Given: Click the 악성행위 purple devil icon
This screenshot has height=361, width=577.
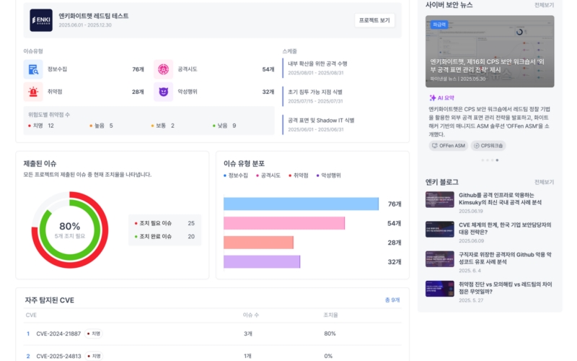Looking at the screenshot, I should coord(164,92).
